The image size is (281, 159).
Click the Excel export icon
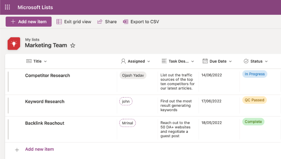tap(125, 22)
